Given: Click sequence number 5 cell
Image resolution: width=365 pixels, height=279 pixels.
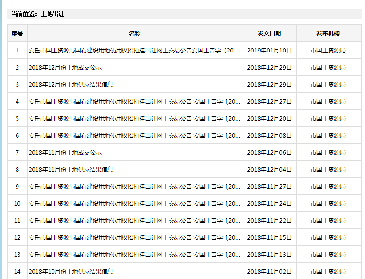Looking at the screenshot, I should click(x=17, y=118).
